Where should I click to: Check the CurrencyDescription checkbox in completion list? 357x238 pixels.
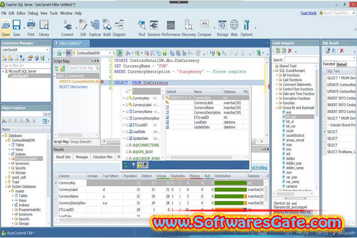(126, 119)
